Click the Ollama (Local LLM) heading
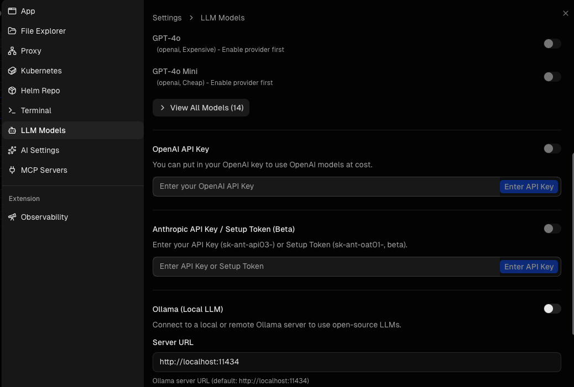Viewport: 574px width, 387px height. coord(188,309)
